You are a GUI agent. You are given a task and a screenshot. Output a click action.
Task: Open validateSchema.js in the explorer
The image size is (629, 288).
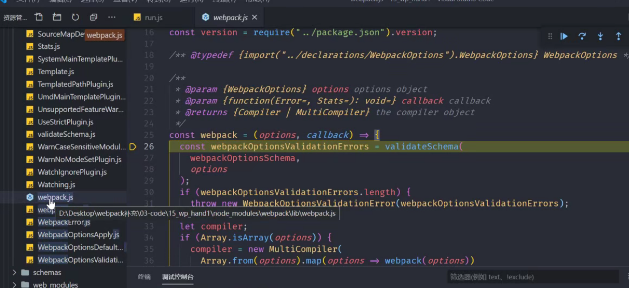click(x=66, y=134)
